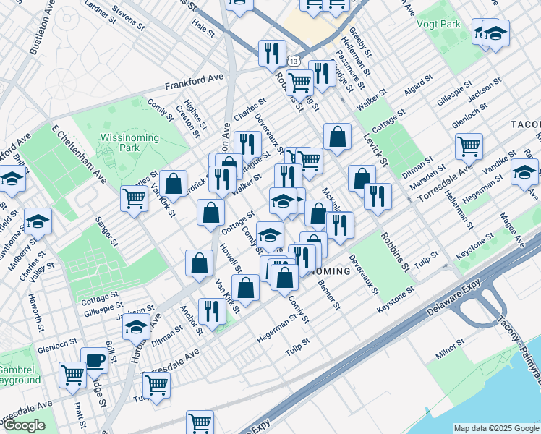Viewport: 541px width, 434px height.
Task: Select restaurant marker near Robbins St
Action: (x=378, y=195)
